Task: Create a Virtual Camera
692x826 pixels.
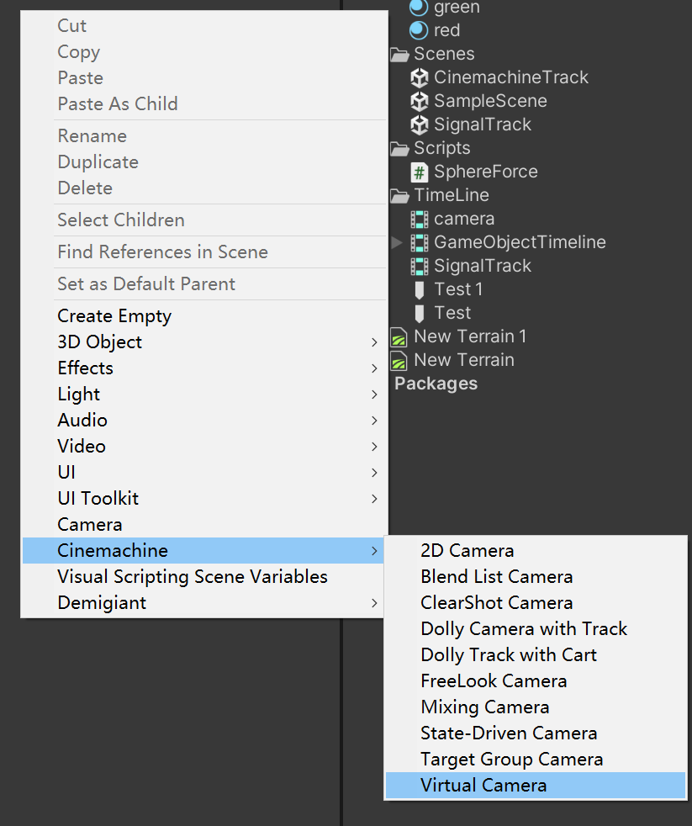Action: (x=536, y=786)
